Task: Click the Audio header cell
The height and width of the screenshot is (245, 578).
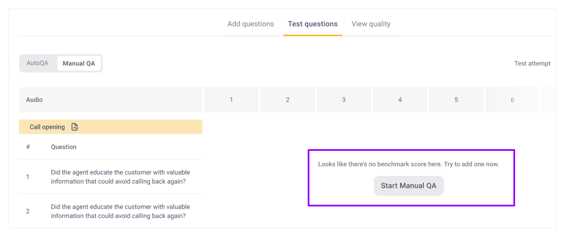Action: coord(110,100)
